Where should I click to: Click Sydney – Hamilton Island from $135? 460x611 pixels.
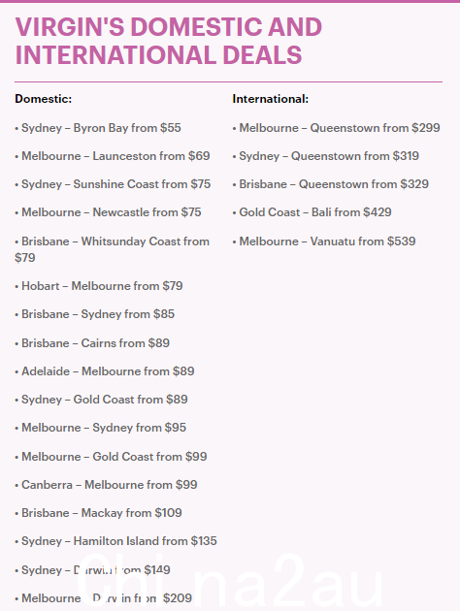115,541
